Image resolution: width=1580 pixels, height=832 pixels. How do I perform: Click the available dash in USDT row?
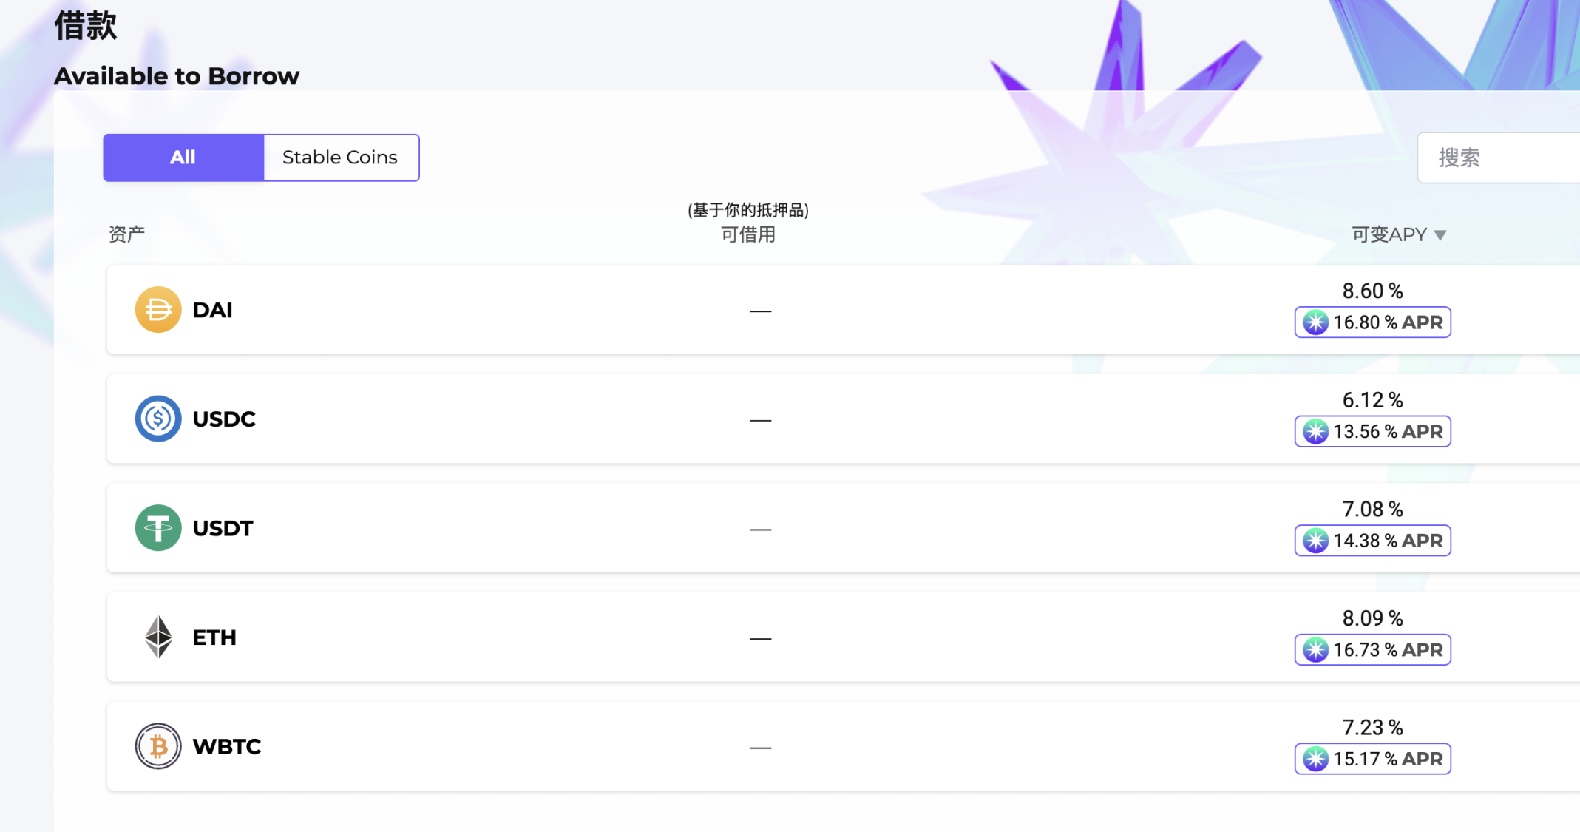(760, 530)
